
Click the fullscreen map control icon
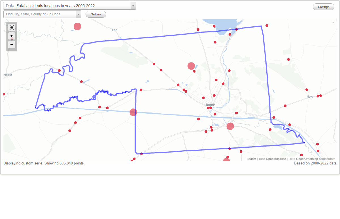pos(12,27)
